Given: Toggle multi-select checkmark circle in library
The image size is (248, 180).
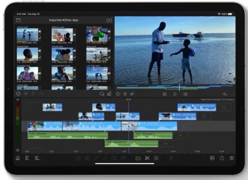Looking at the screenshot, I should click(18, 94).
